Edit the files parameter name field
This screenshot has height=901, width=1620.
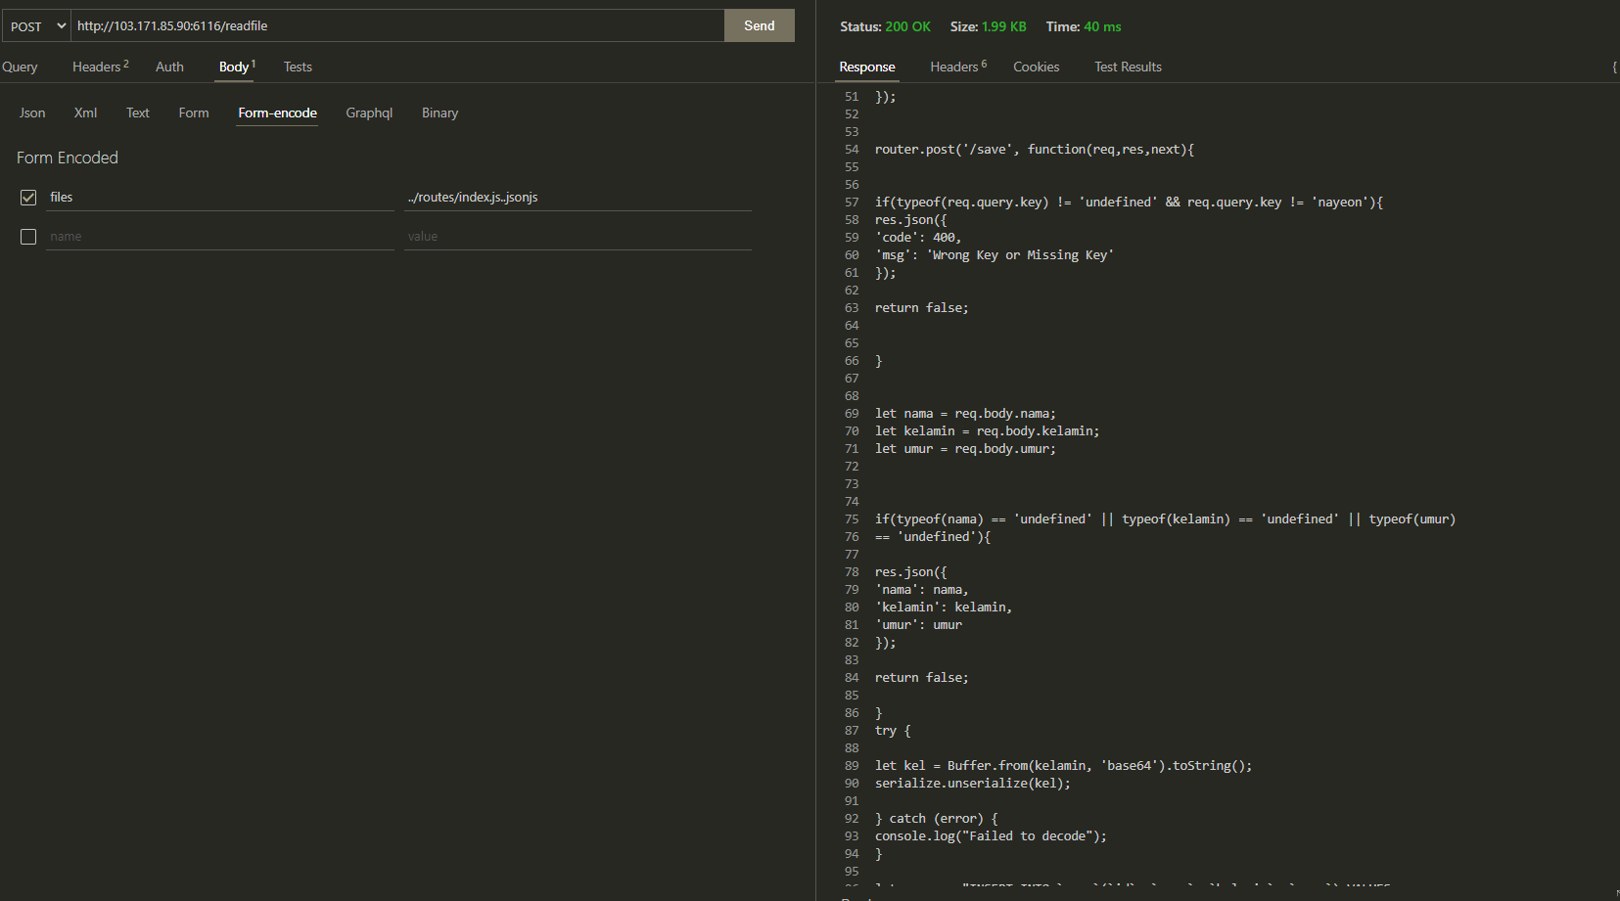point(220,197)
